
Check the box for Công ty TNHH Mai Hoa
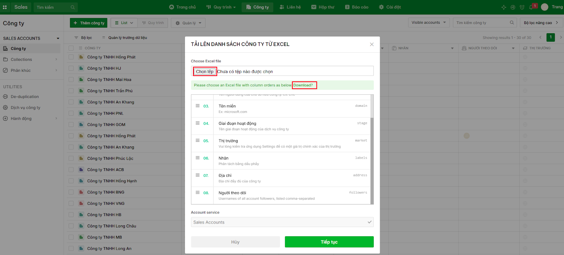[71, 80]
